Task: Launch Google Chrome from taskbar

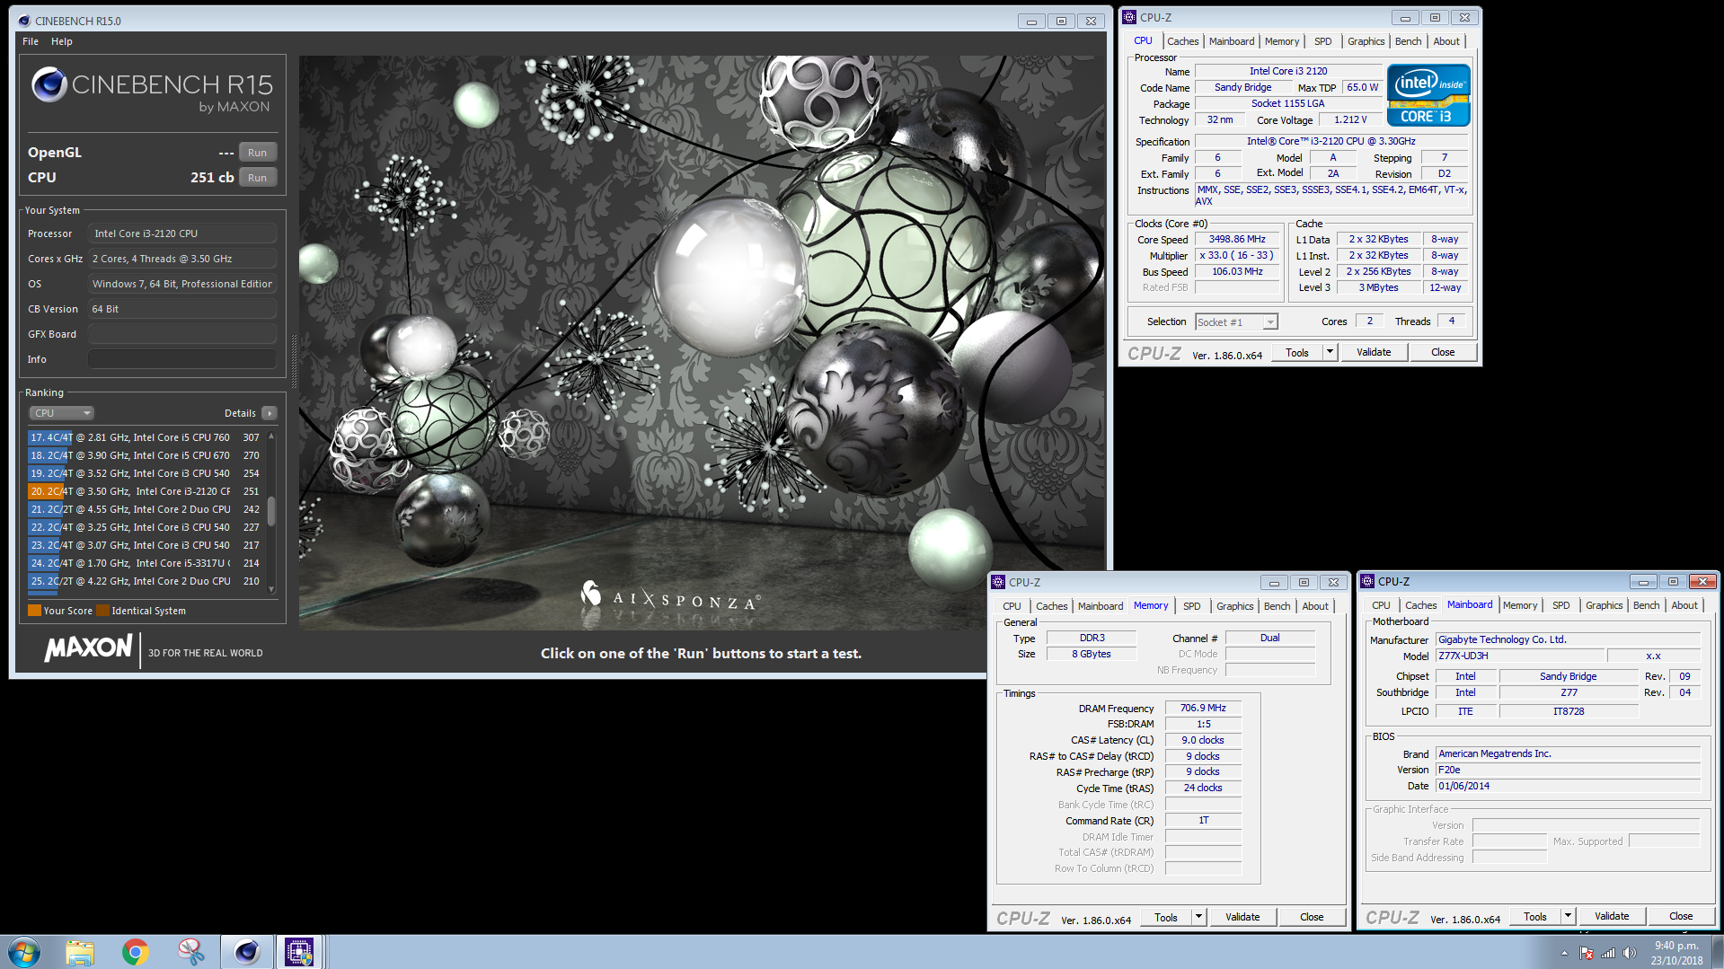Action: point(136,952)
